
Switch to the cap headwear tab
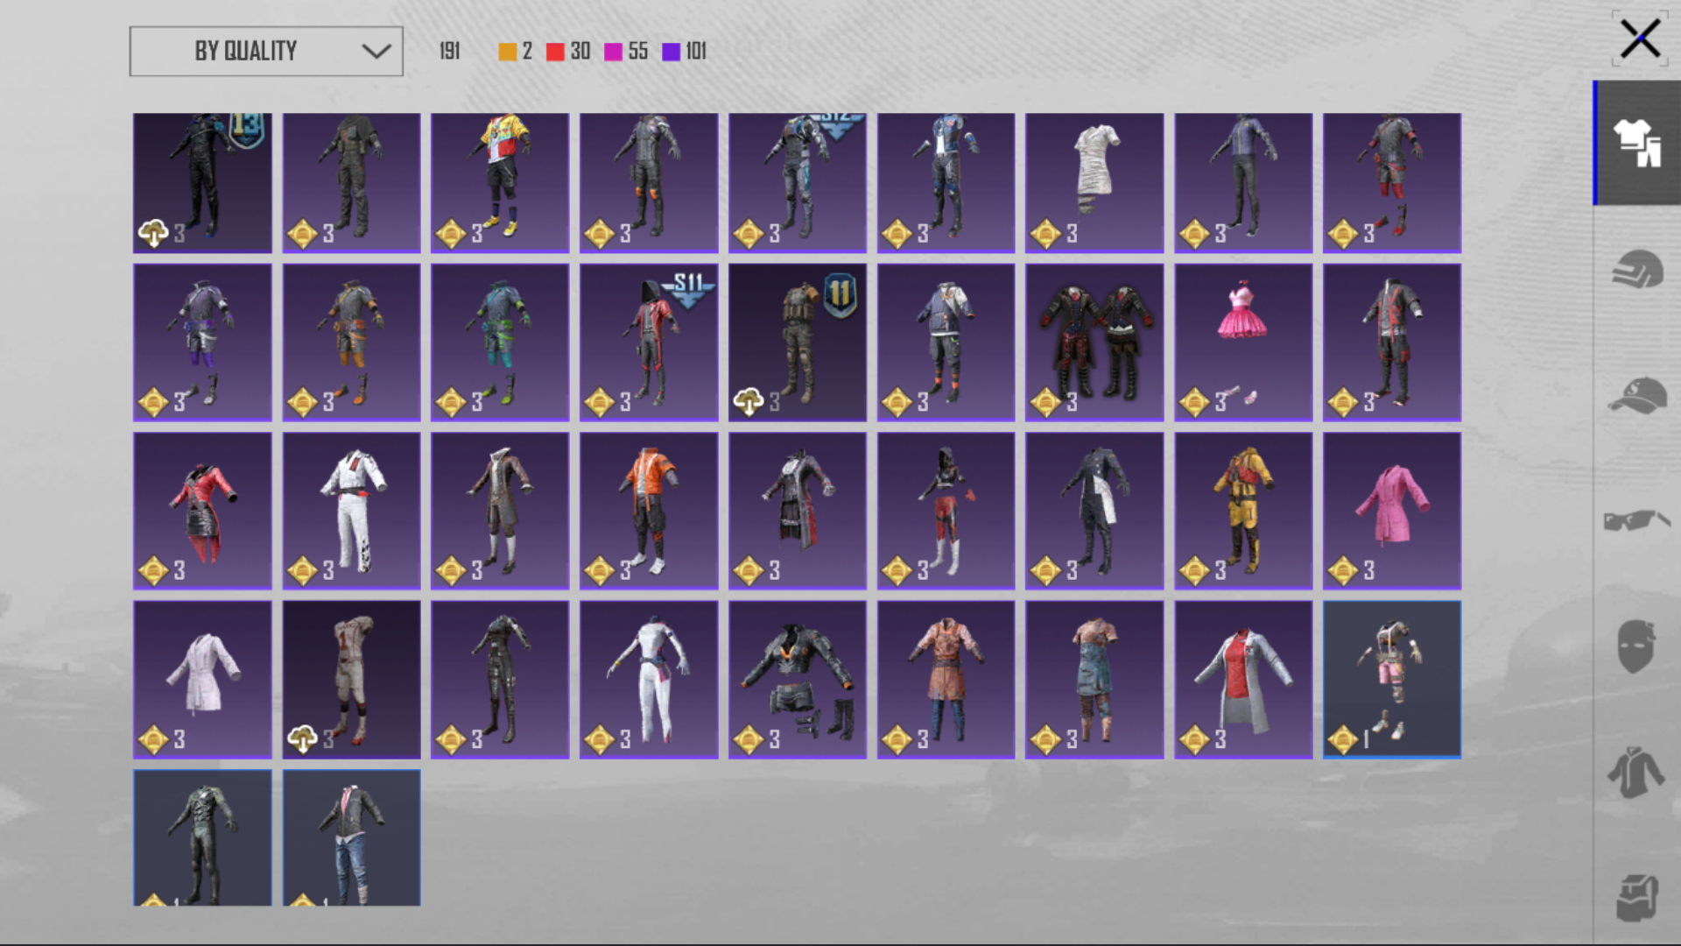point(1637,395)
